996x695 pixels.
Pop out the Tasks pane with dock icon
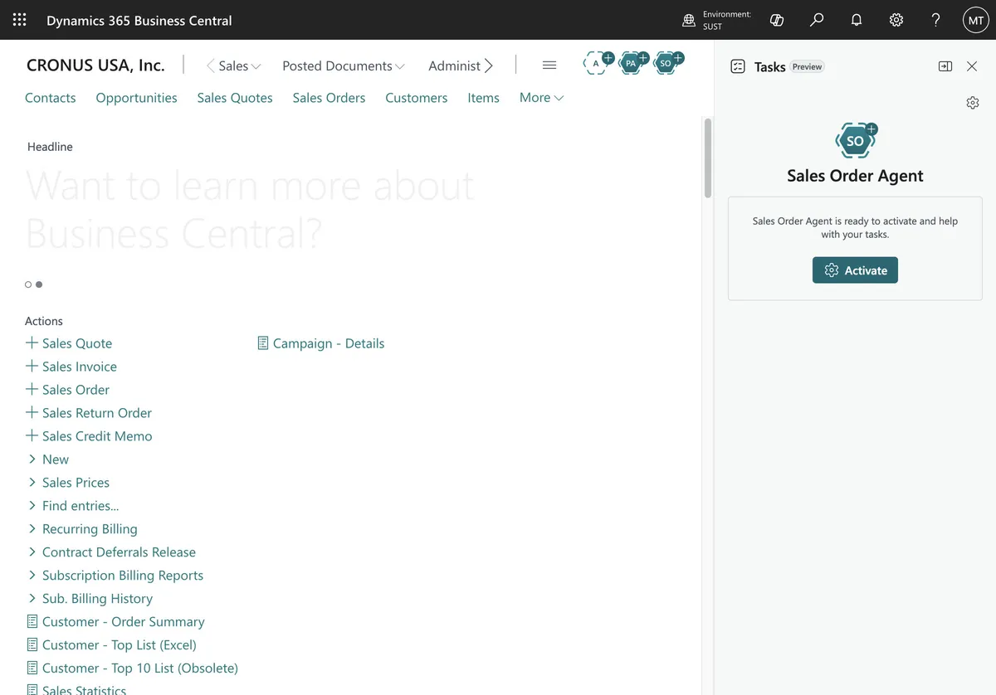pos(945,66)
